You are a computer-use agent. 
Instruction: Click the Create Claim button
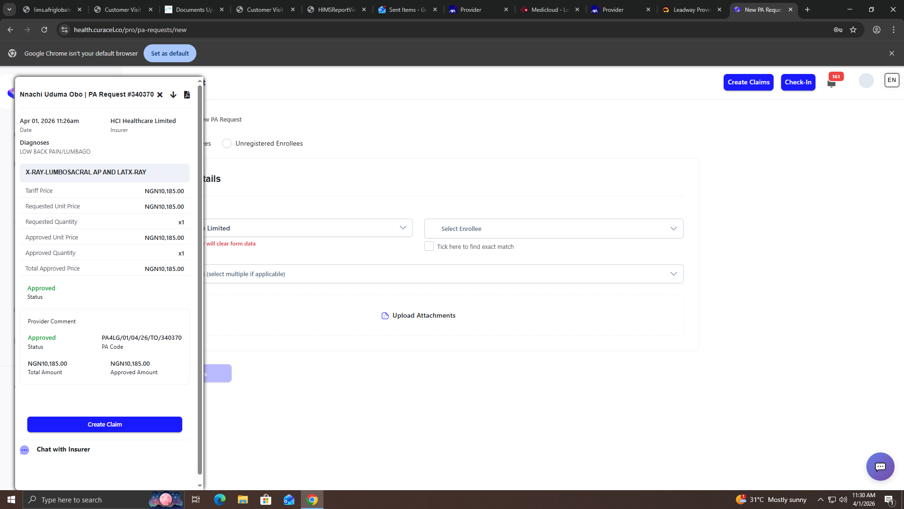(105, 424)
